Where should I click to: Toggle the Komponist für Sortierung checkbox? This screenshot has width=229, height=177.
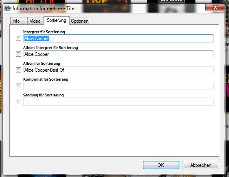point(19,85)
